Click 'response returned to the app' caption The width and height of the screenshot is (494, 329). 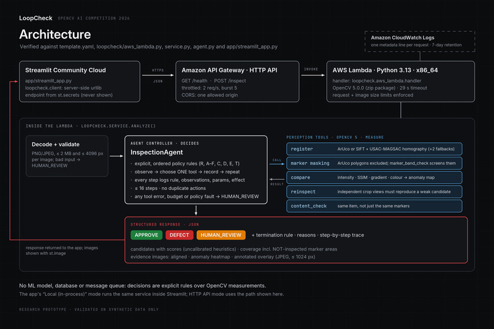[62, 251]
